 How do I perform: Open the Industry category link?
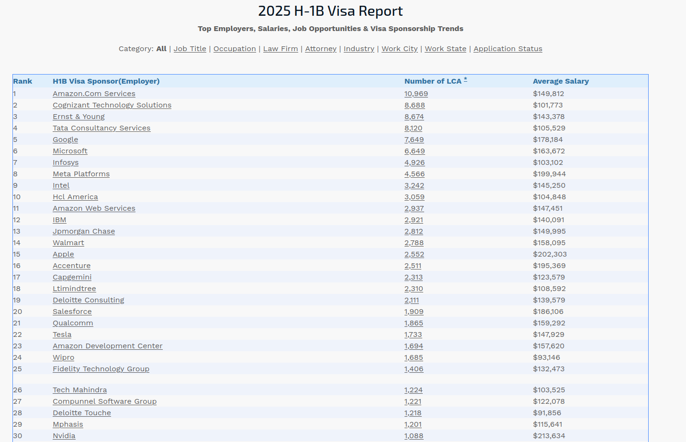pos(359,49)
